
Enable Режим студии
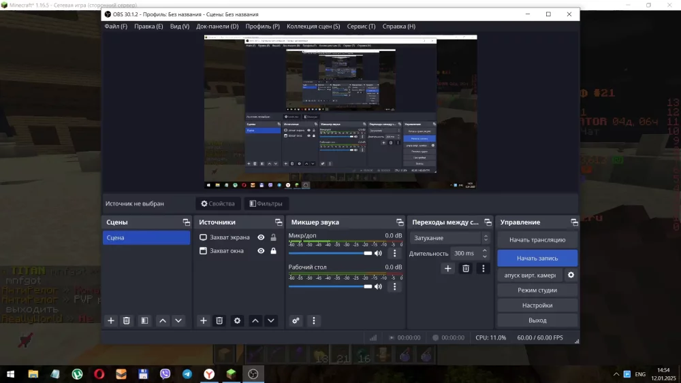(537, 290)
